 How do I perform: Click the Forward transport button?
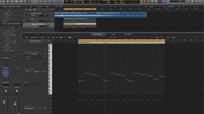(x=45, y=1)
